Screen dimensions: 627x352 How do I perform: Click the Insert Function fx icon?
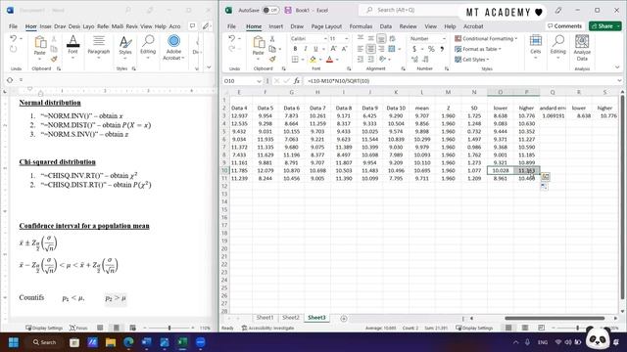tap(296, 80)
